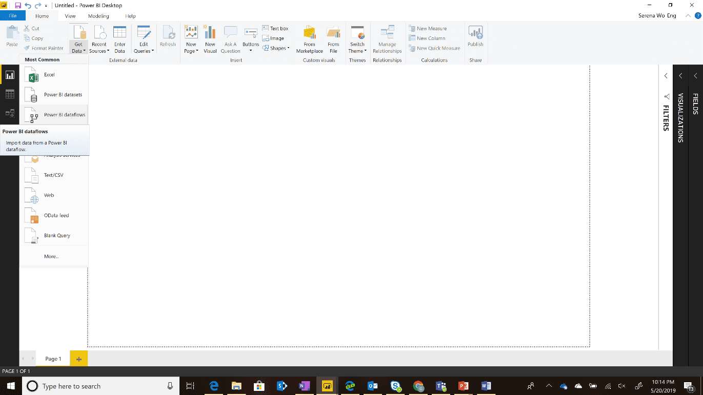Expand the Filters pane
The width and height of the screenshot is (703, 395).
pos(666,76)
